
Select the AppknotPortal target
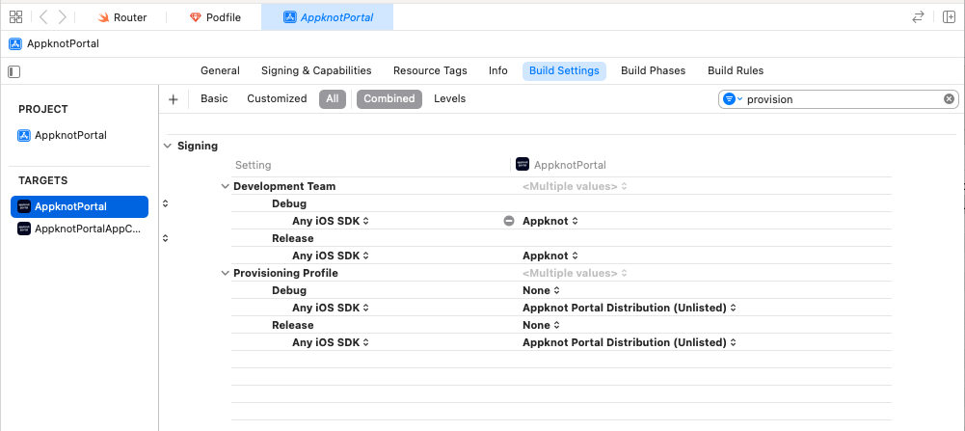pyautogui.click(x=79, y=206)
